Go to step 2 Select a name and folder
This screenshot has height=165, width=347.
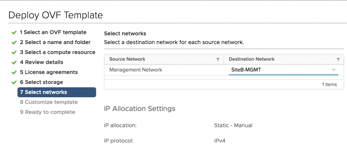[55, 42]
